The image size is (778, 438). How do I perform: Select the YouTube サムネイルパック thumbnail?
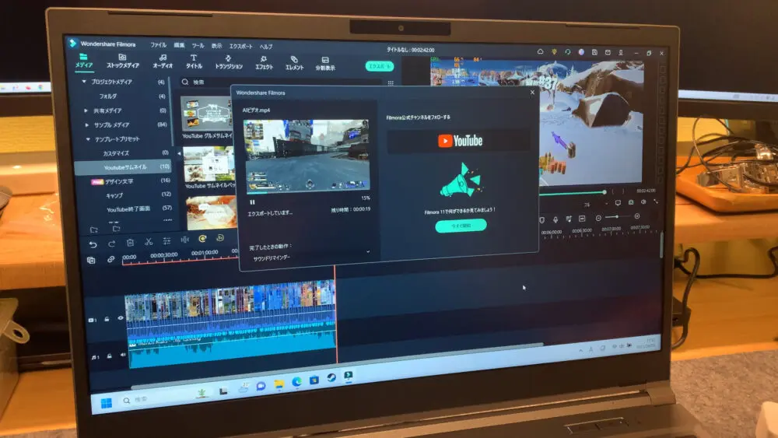[209, 165]
